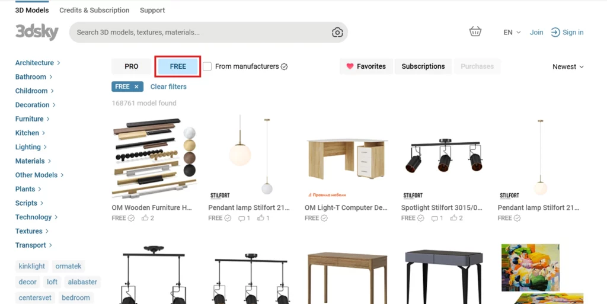Click the Clear filters link
Screen dimensions: 607x304
pyautogui.click(x=168, y=87)
